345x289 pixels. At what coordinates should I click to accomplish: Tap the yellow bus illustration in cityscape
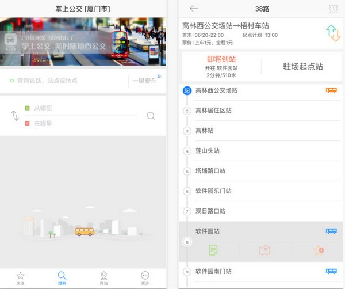tap(85, 231)
